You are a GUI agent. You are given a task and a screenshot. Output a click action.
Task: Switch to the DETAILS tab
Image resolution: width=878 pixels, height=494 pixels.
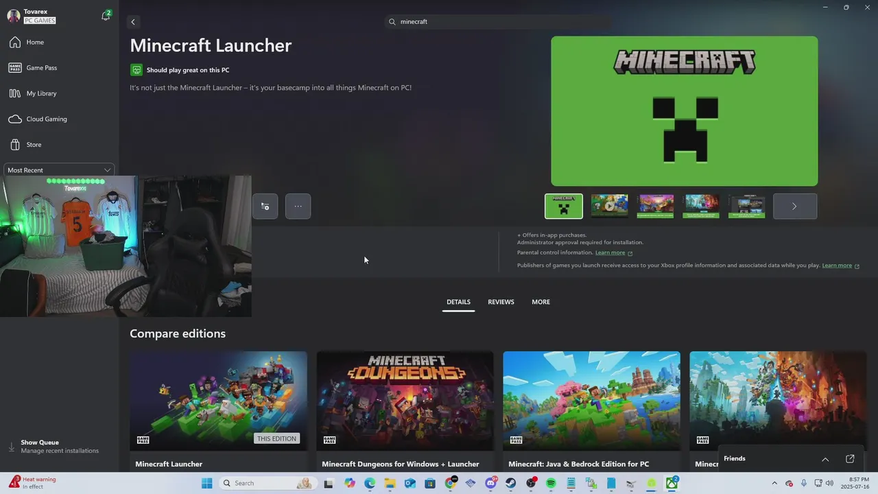(x=458, y=302)
